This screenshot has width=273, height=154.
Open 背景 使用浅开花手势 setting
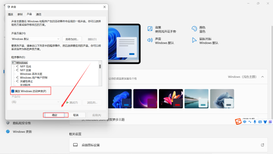(162, 29)
